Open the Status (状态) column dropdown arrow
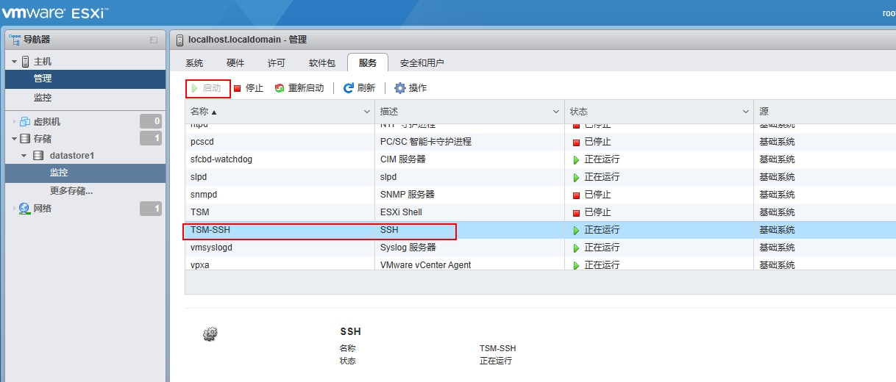The width and height of the screenshot is (896, 382). tap(746, 112)
